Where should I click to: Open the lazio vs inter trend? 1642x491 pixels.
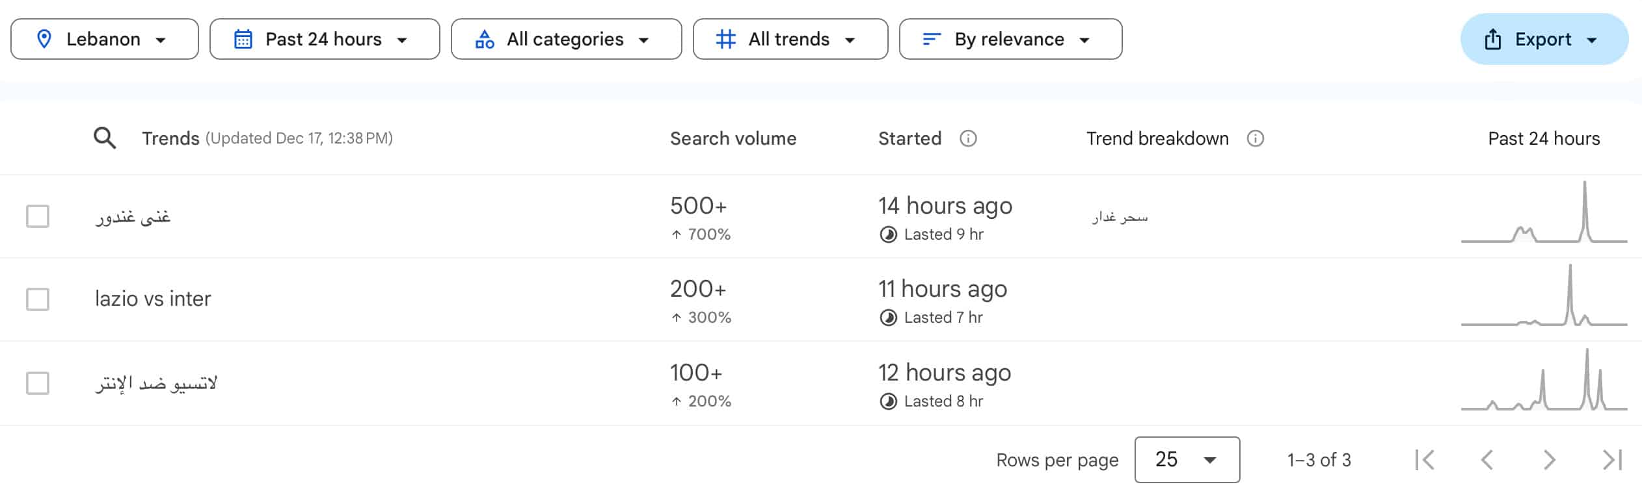point(153,299)
